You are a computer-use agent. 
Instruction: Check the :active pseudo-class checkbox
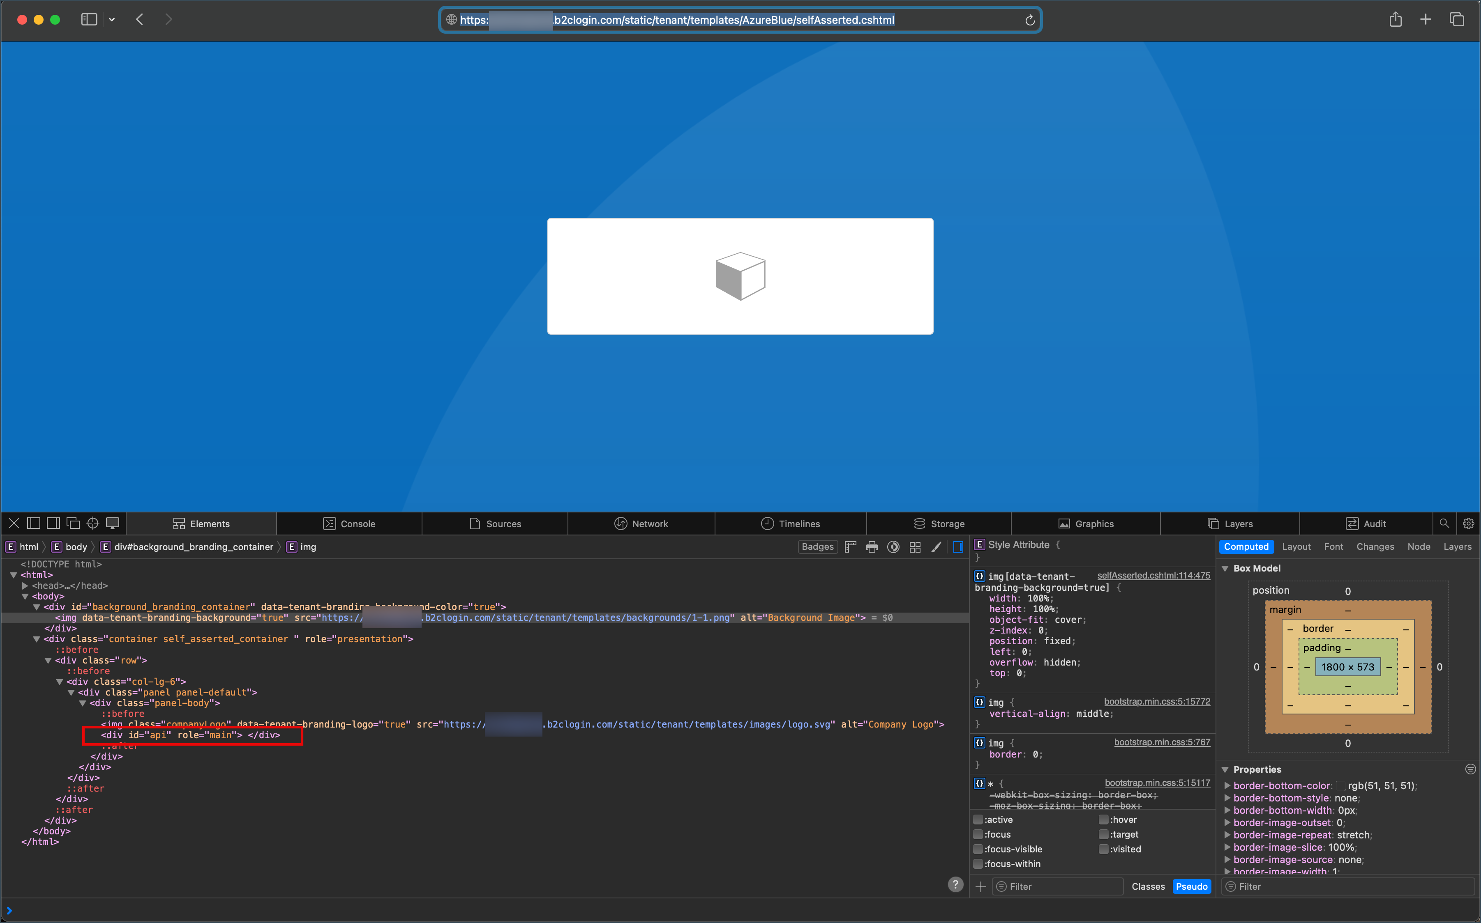point(978,820)
